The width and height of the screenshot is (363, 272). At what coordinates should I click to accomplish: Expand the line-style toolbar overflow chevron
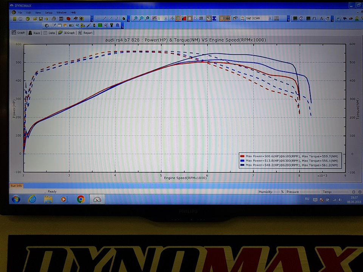[129, 19]
